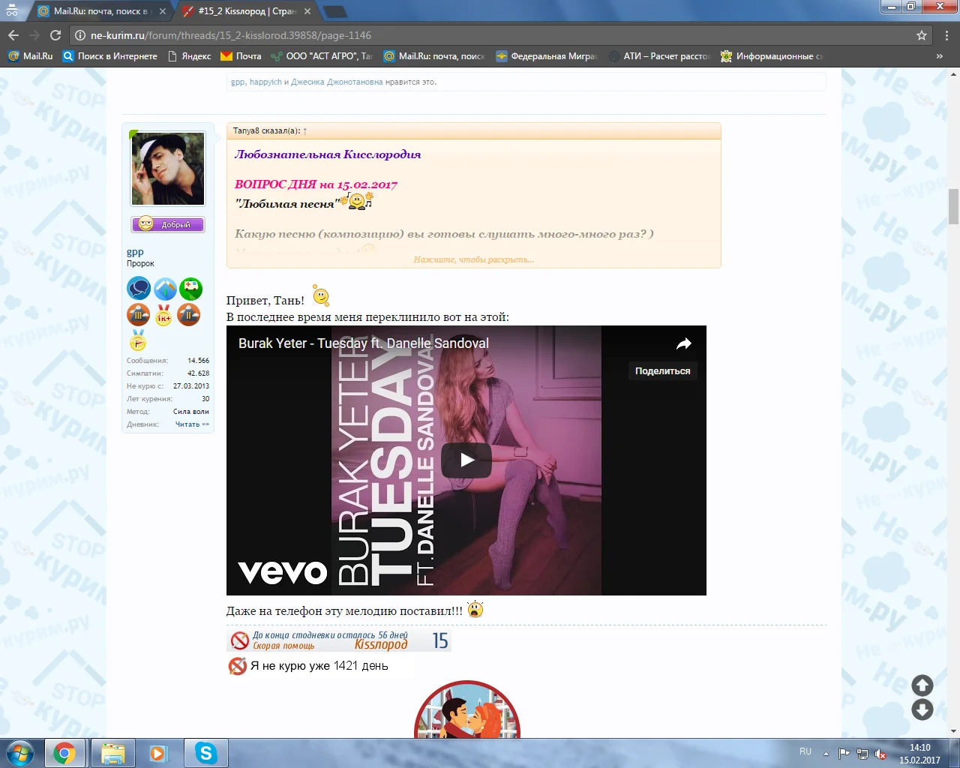Image resolution: width=960 pixels, height=768 pixels.
Task: Bookmark this page with the star icon
Action: point(922,35)
